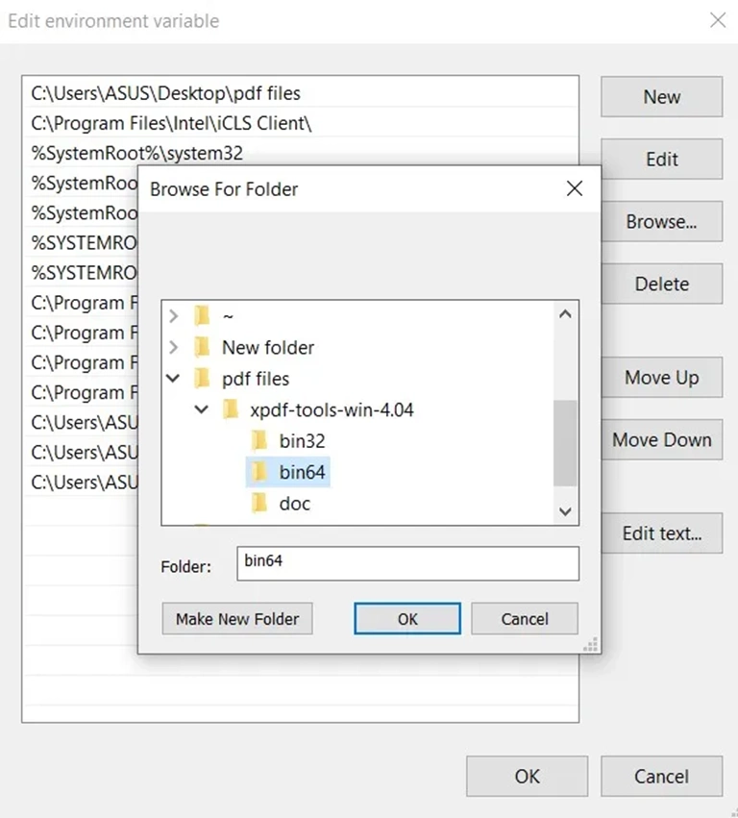Screen dimensions: 738x818
Task: Click the folder tree scroll down arrow
Action: click(565, 511)
